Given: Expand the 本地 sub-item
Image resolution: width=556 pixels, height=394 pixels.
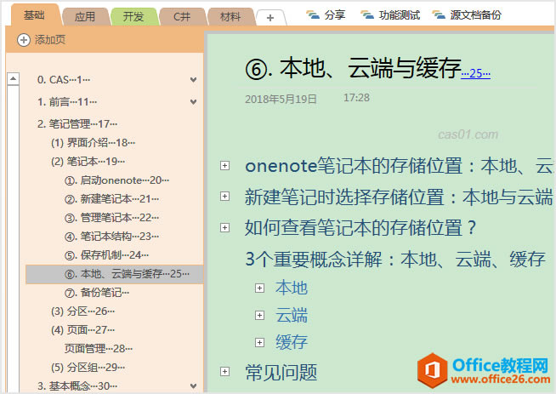Looking at the screenshot, I should tap(259, 288).
